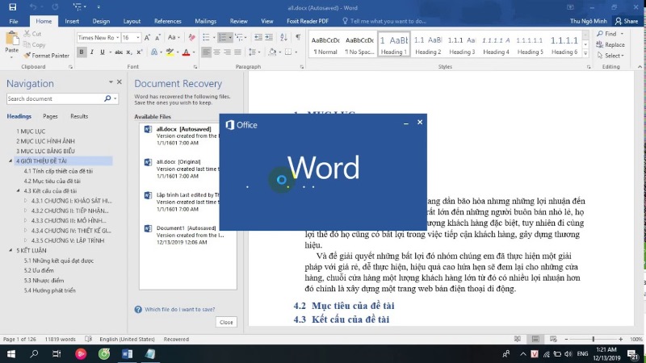Screen dimensions: 646x363
Task: Click the Borders icon
Action: [288, 52]
